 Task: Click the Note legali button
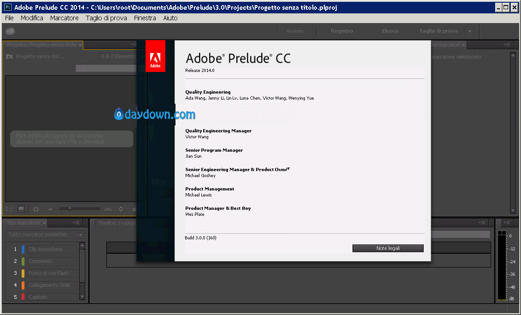tap(388, 249)
